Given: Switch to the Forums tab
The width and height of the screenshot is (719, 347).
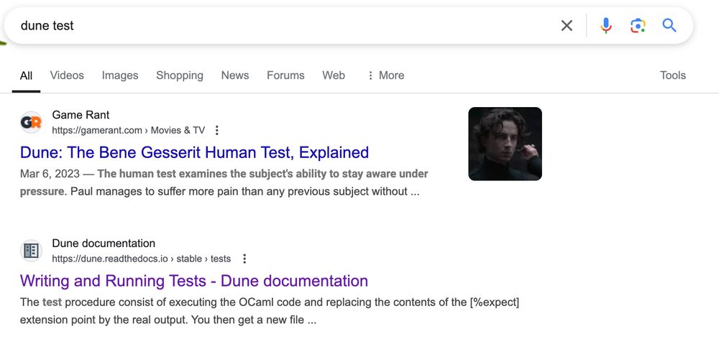Looking at the screenshot, I should [x=285, y=75].
